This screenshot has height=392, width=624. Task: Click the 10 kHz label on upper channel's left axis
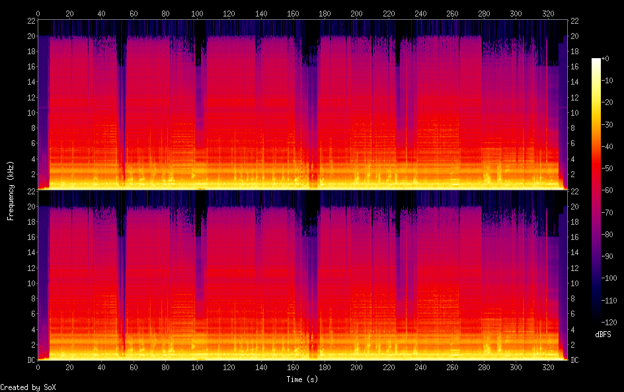(30, 112)
